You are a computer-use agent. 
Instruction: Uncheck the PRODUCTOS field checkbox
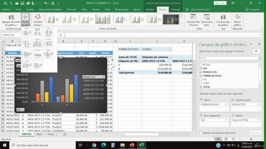click(200, 72)
